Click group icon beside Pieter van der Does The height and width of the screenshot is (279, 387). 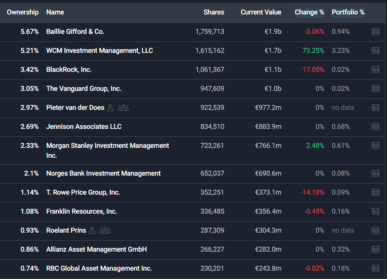[123, 108]
